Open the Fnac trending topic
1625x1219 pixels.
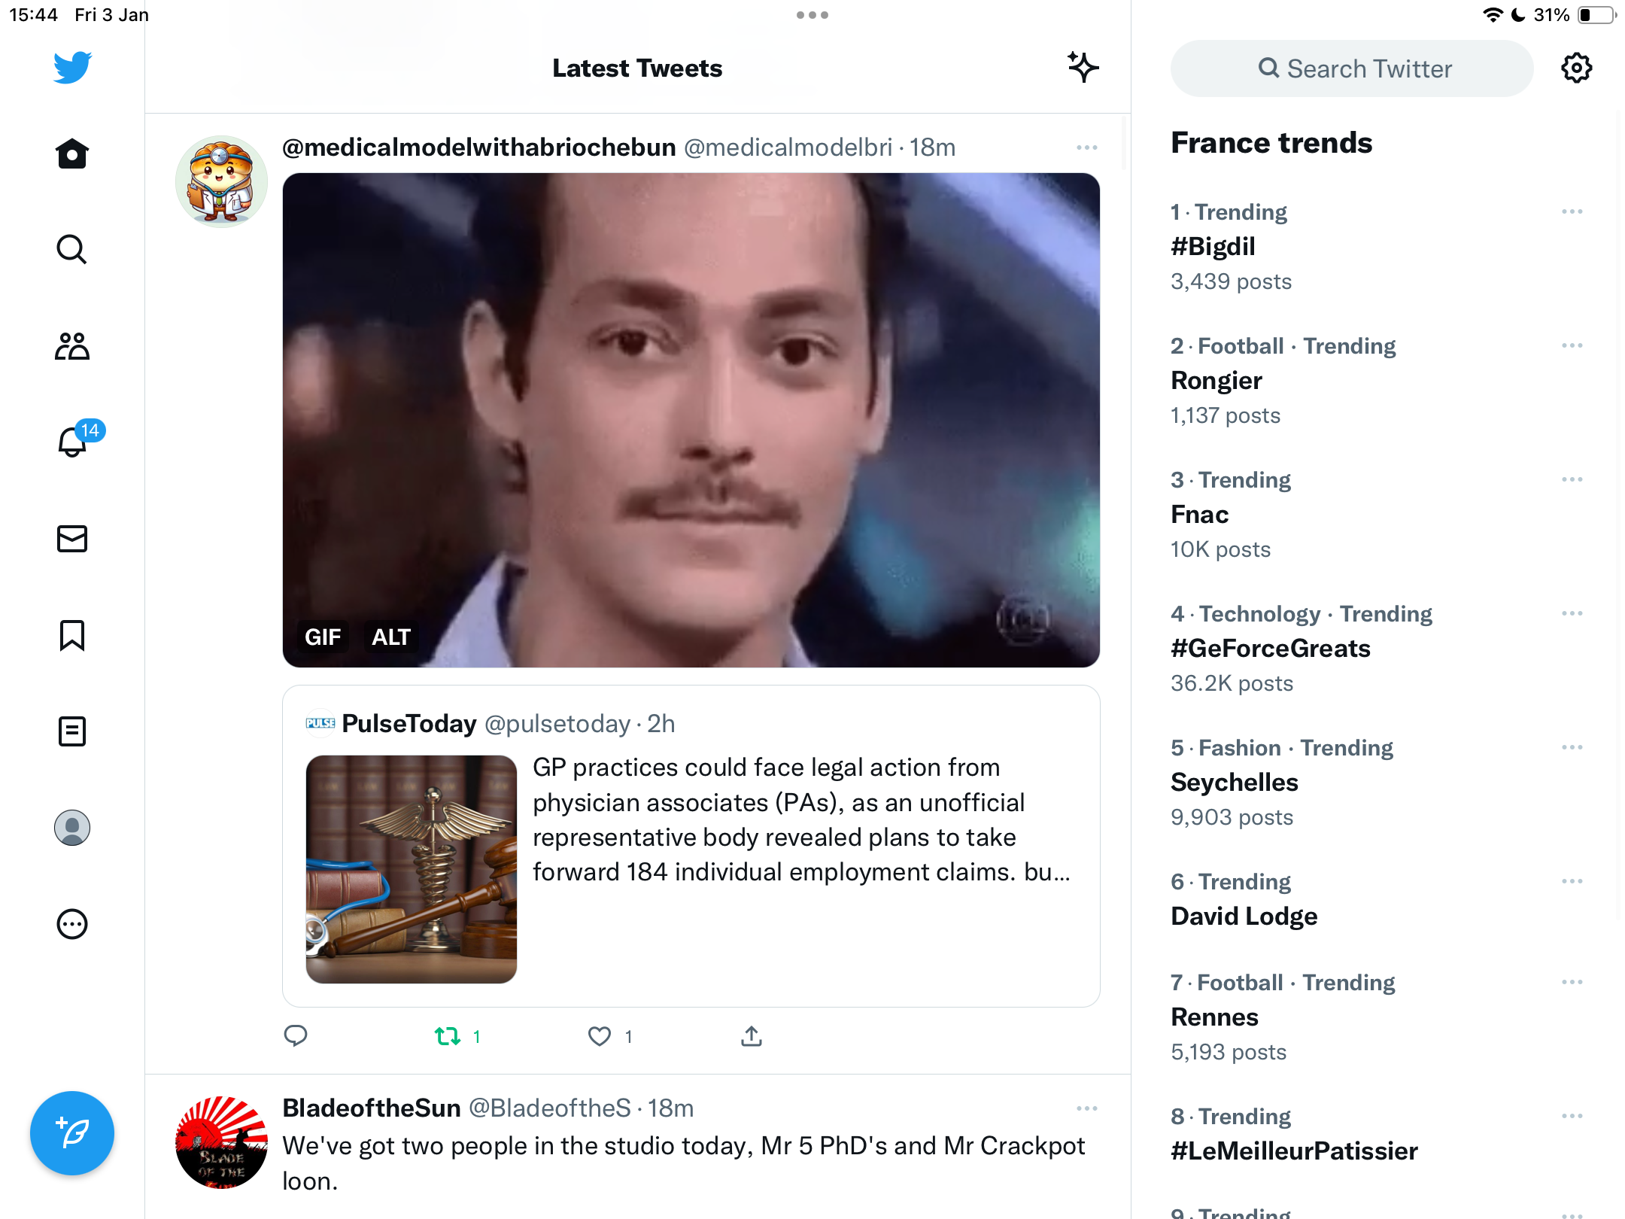1200,515
